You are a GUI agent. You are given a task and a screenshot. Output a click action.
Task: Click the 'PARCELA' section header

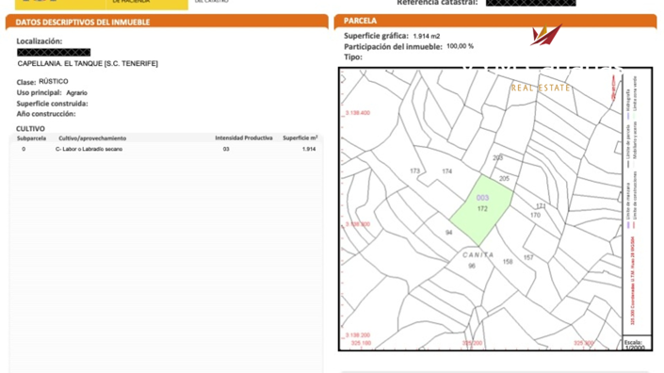(360, 21)
